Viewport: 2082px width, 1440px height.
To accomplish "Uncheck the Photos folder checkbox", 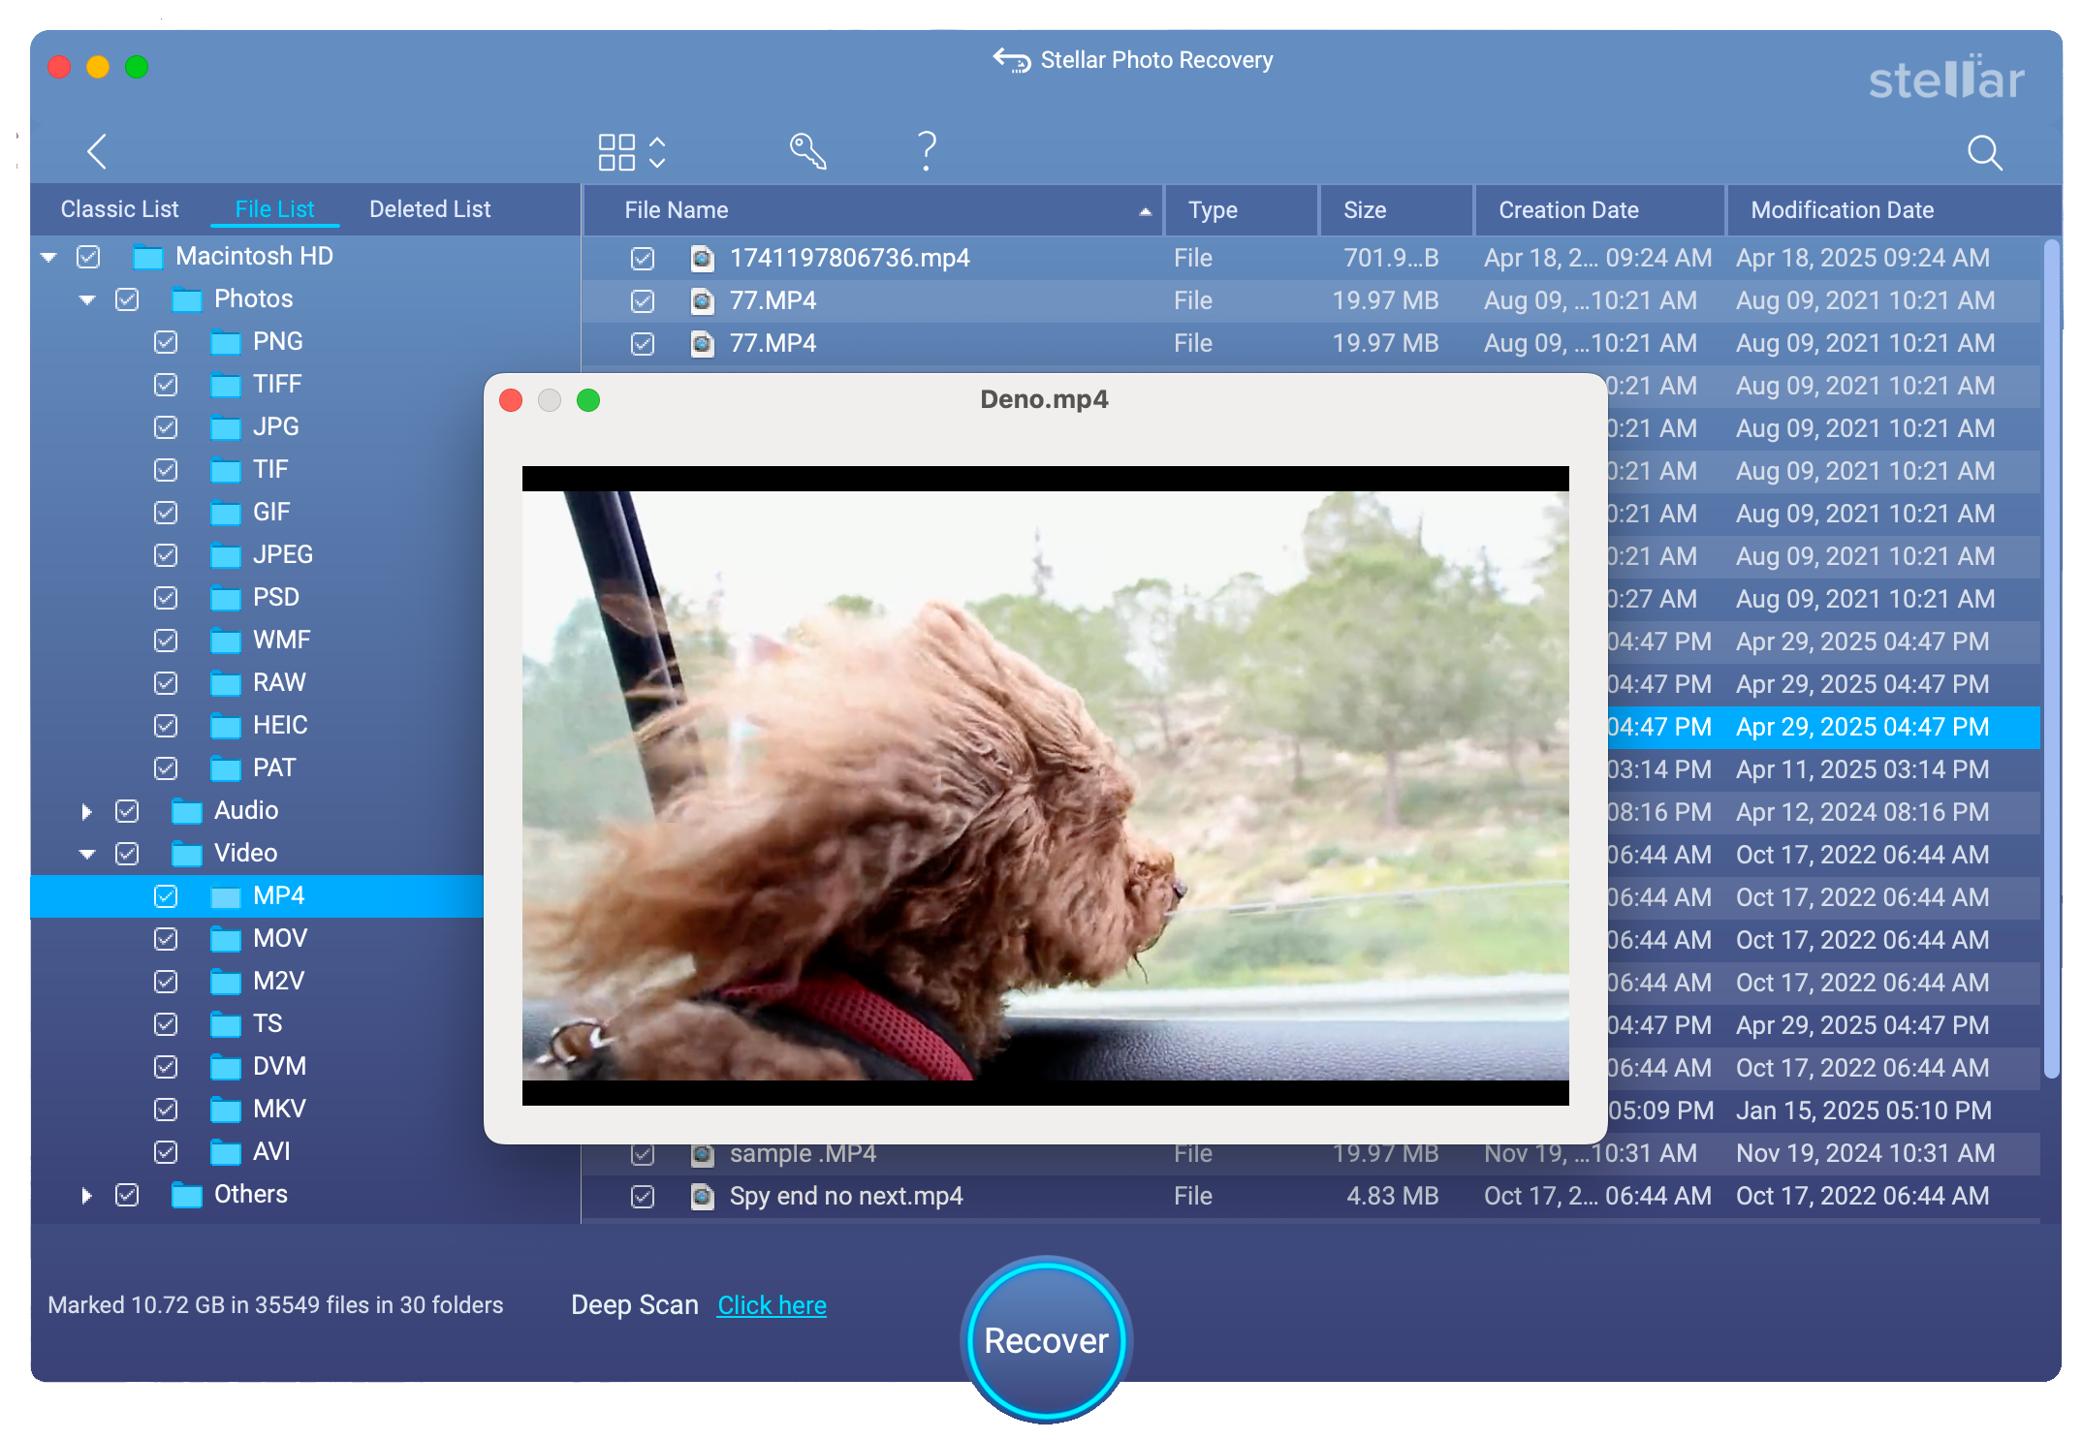I will (x=127, y=299).
